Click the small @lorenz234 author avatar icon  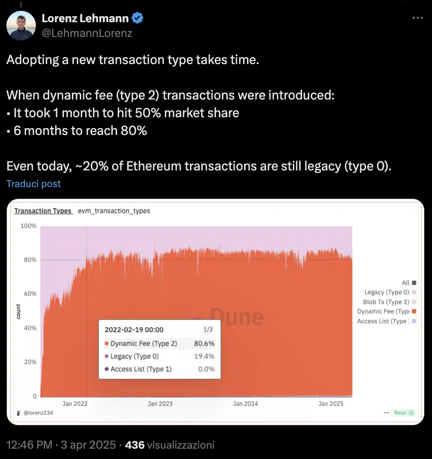point(17,413)
